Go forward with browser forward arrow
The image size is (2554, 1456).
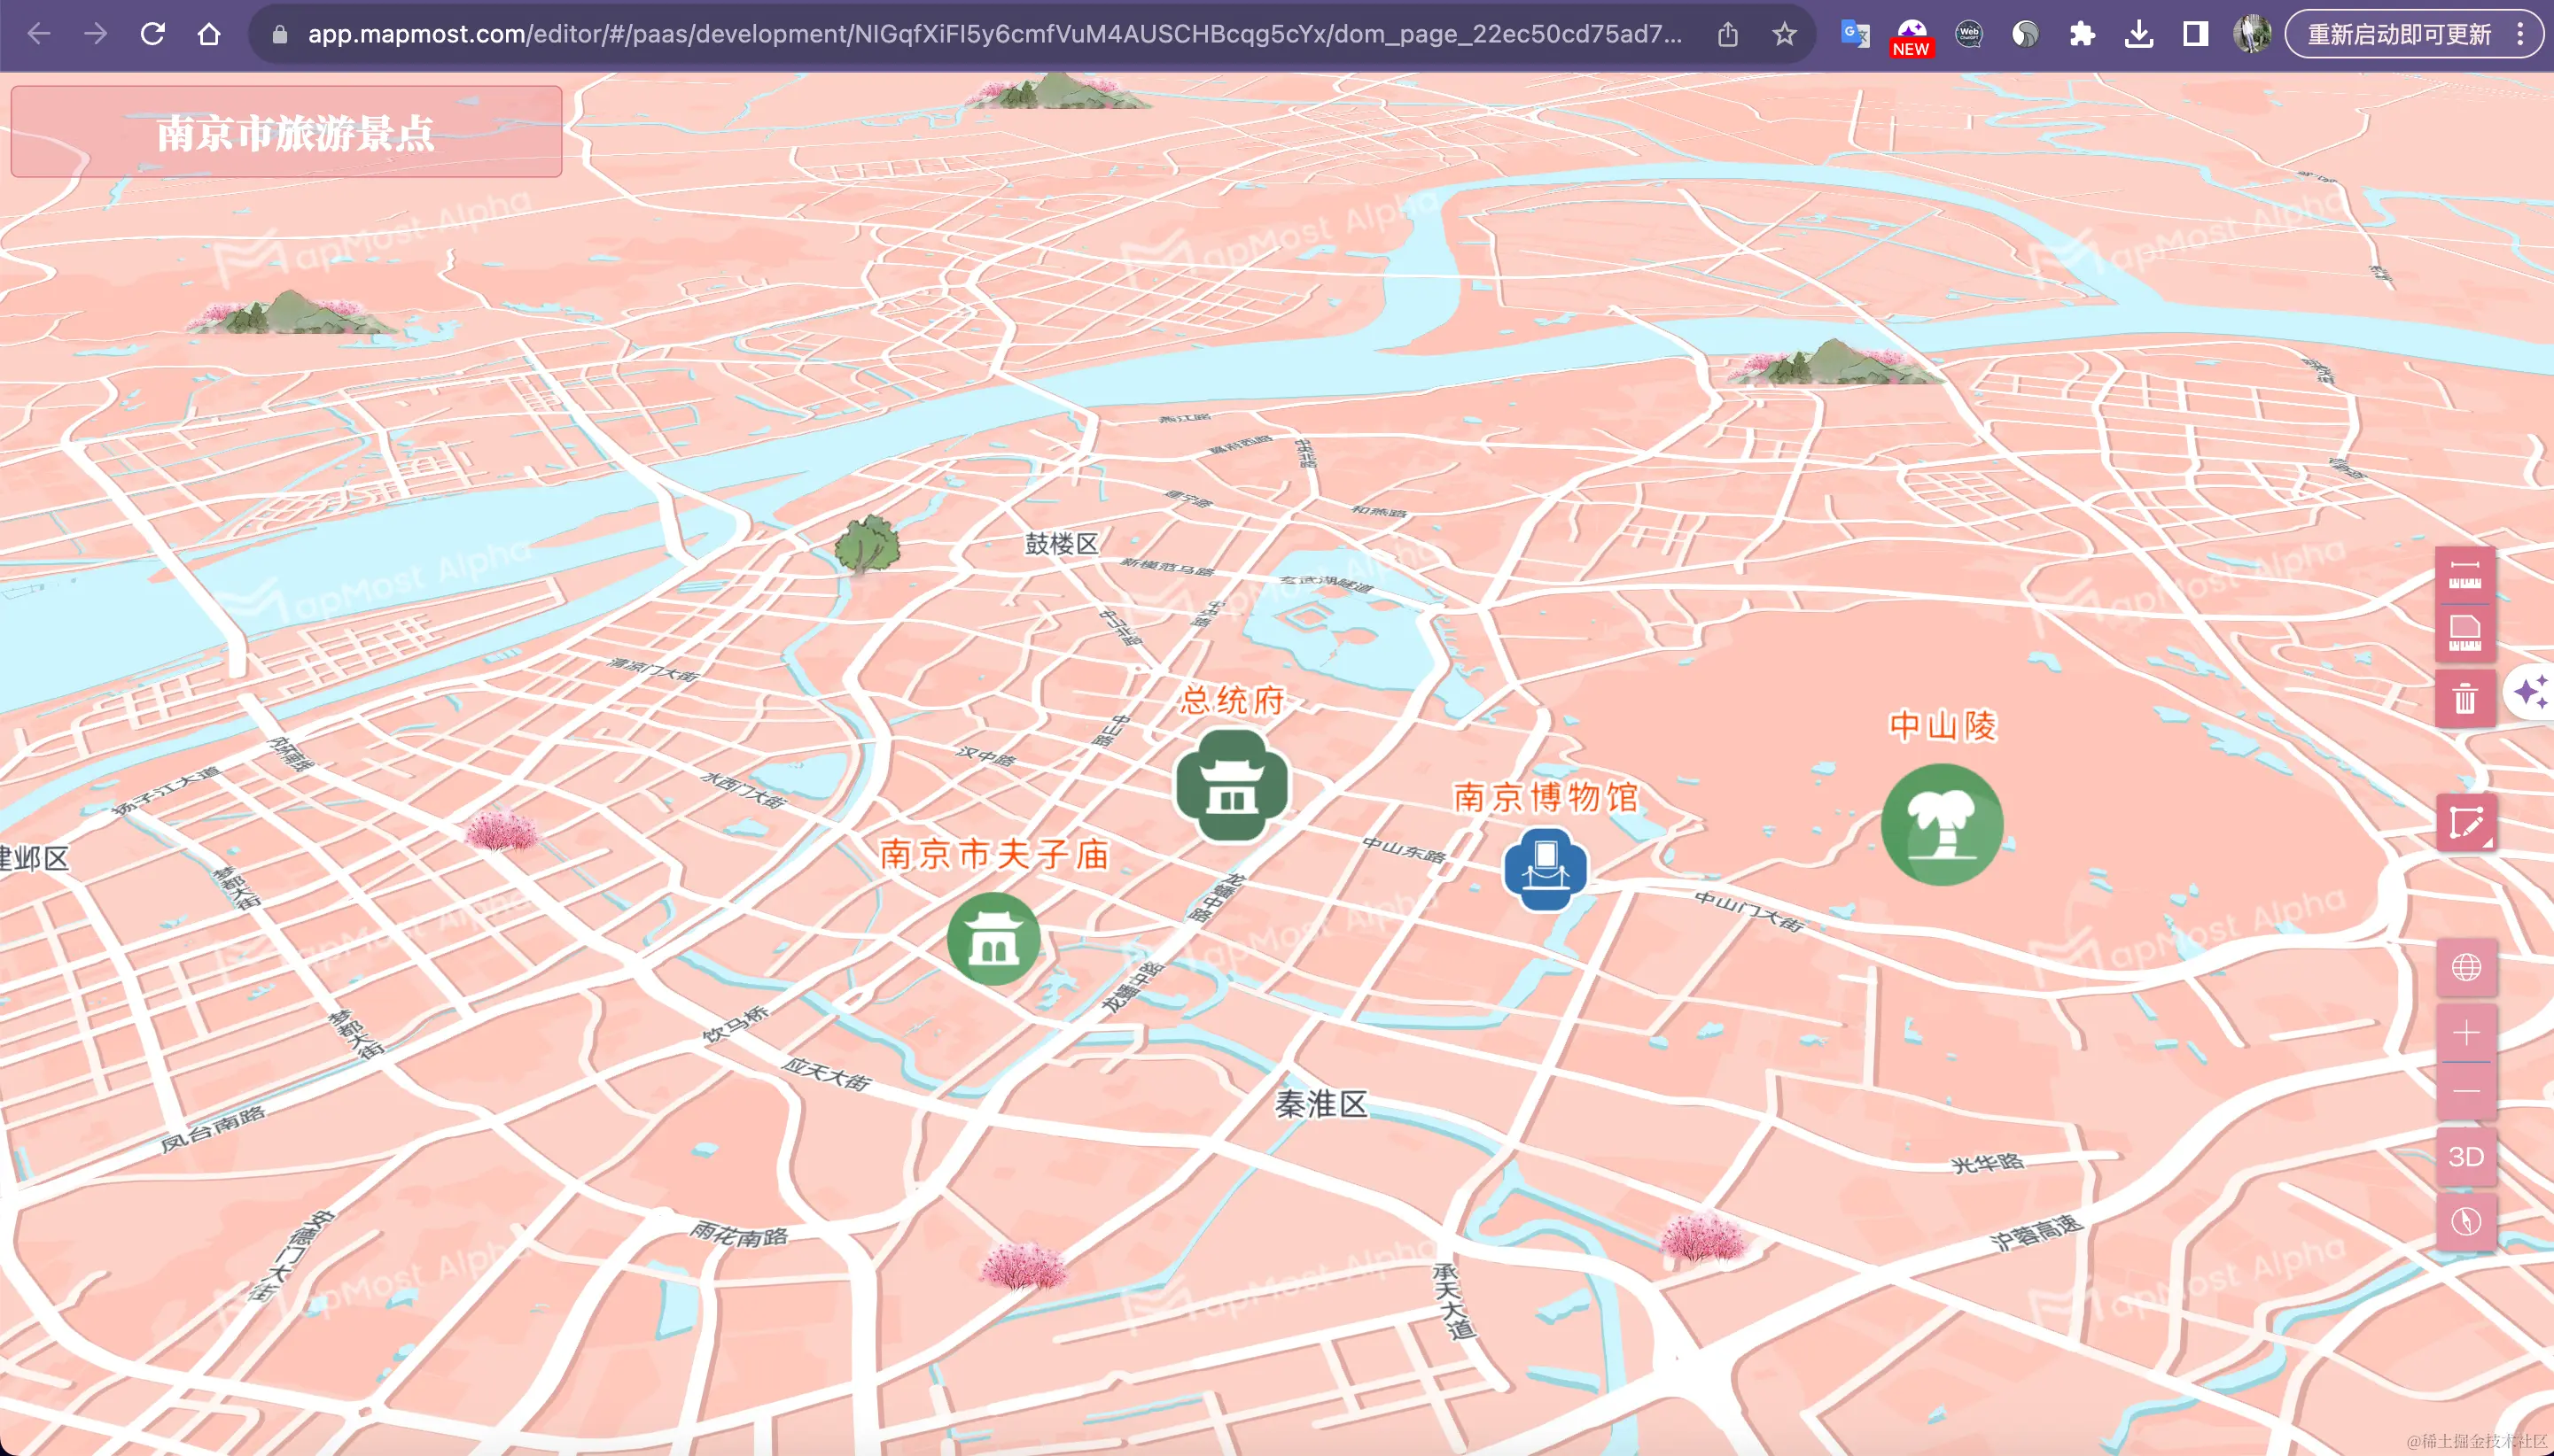pos(96,34)
